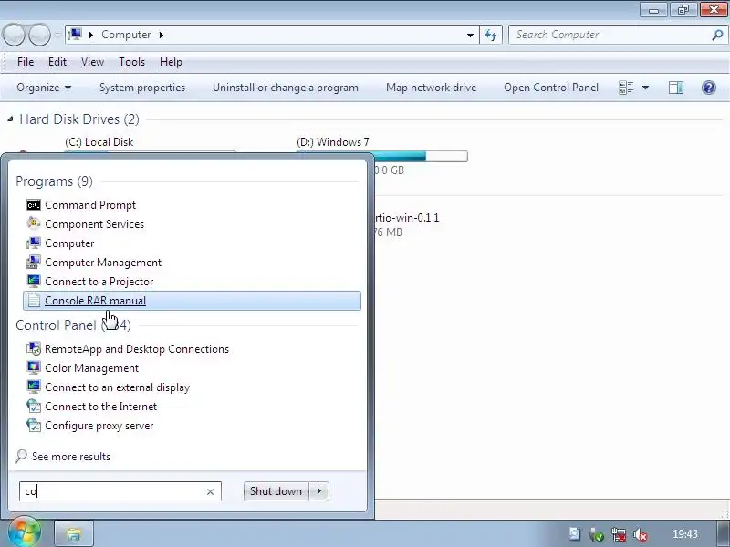
Task: Click the See more results magnifier link
Action: point(63,457)
